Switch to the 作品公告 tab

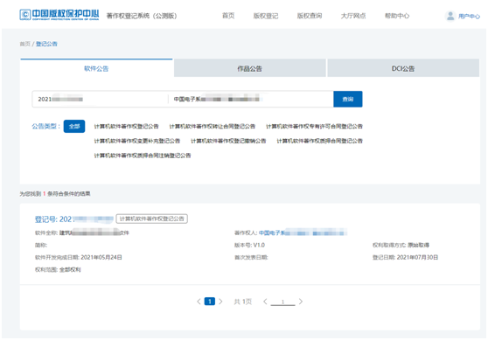point(249,68)
